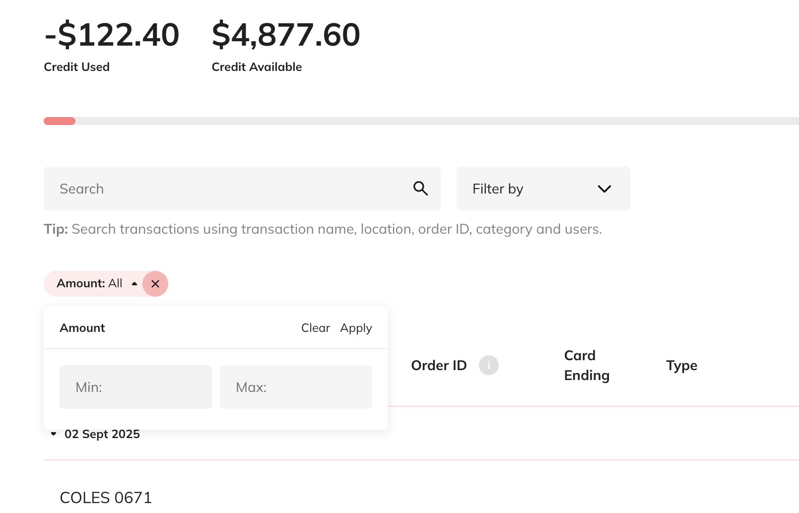Select the Card Ending column header
The image size is (799, 513).
pyautogui.click(x=587, y=366)
